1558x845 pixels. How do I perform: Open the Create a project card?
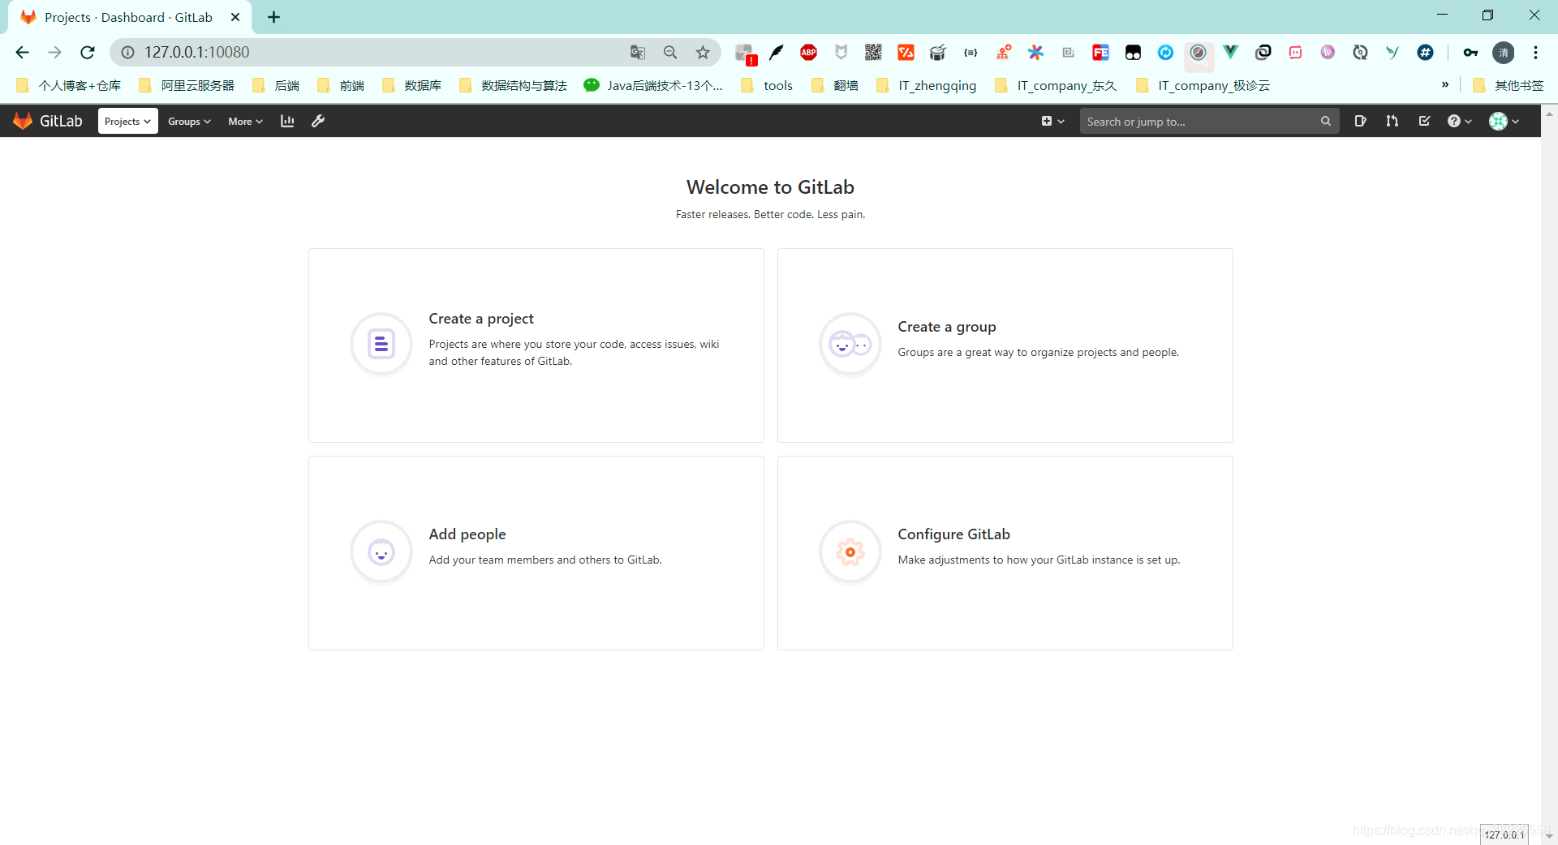click(x=536, y=345)
